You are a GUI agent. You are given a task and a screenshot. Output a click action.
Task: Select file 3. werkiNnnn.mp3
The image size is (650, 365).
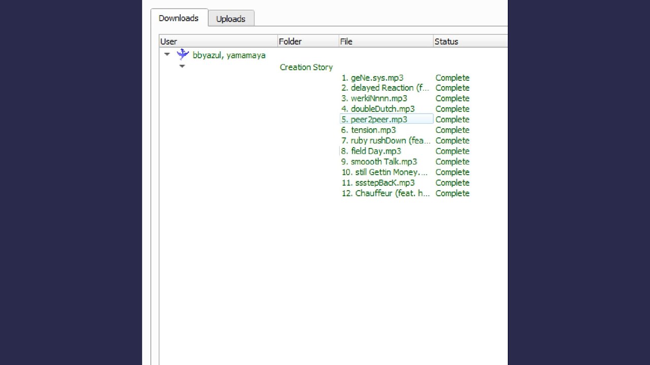(x=374, y=98)
